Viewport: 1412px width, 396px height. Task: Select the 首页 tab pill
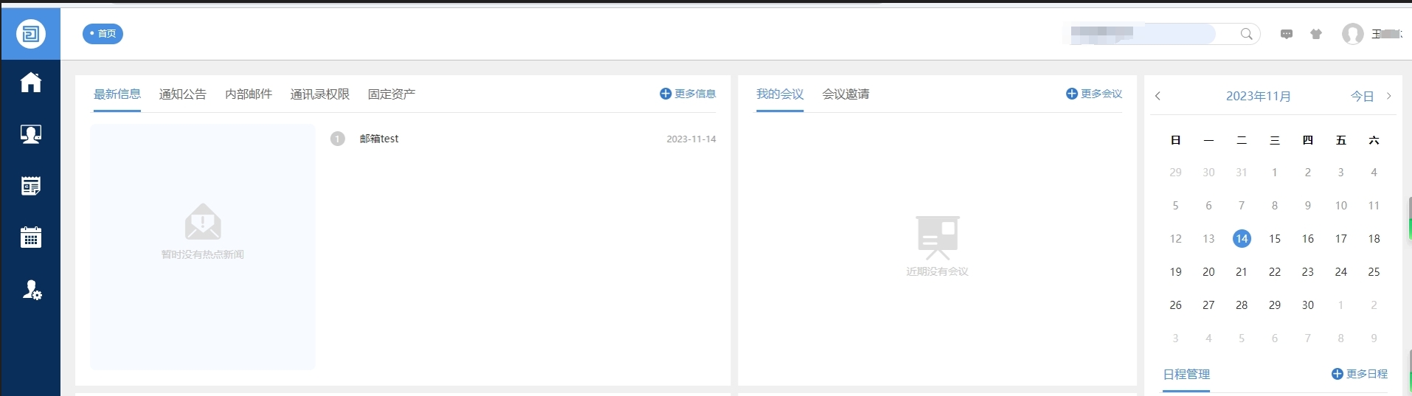click(x=103, y=34)
